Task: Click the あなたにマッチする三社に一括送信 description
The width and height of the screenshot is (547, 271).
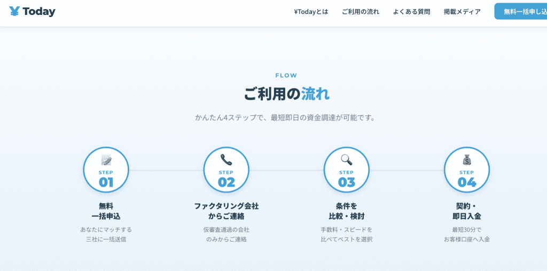Action: [106, 234]
